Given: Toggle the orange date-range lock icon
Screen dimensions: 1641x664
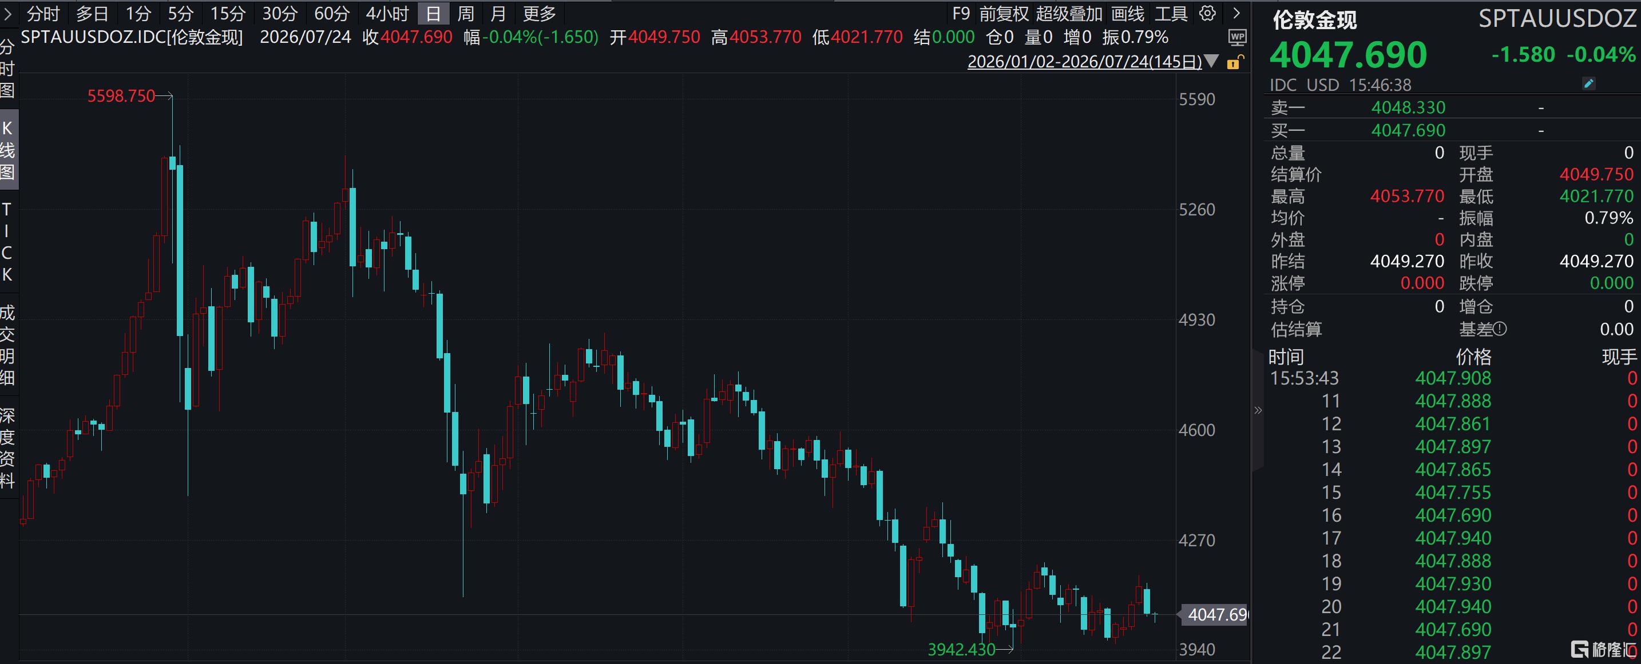Looking at the screenshot, I should (1235, 62).
